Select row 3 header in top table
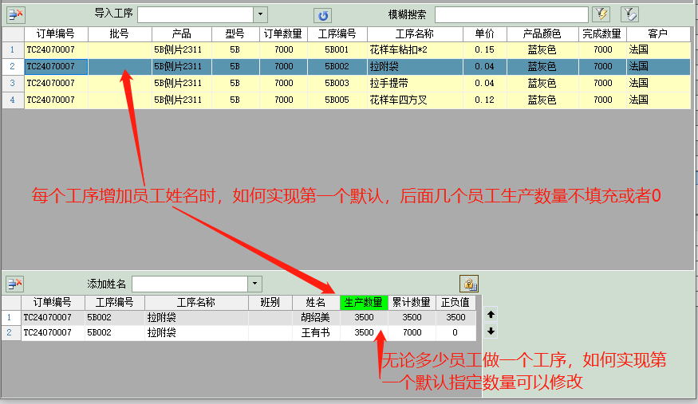This screenshot has width=698, height=404. (x=13, y=83)
